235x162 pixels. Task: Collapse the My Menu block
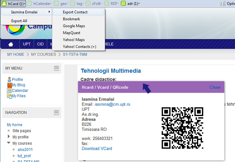56,68
